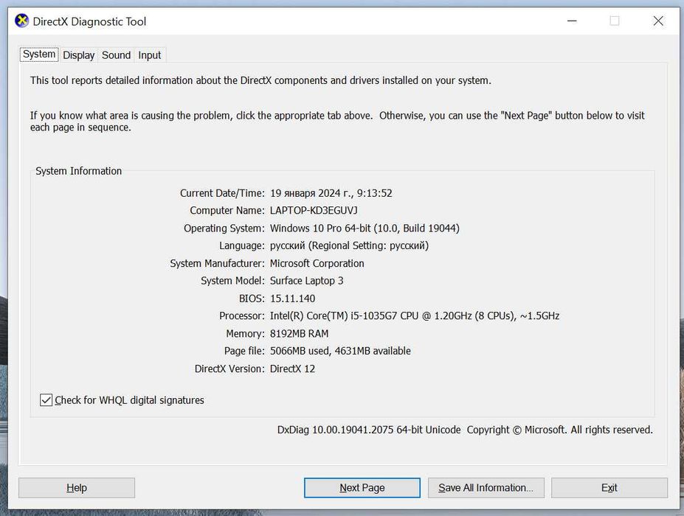Screen dimensions: 684x516
Task: Click the Current Date/Time label
Action: (223, 193)
